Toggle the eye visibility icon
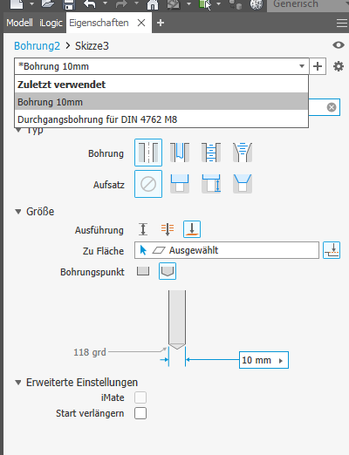Viewport: 349px width, 455px height. point(339,45)
